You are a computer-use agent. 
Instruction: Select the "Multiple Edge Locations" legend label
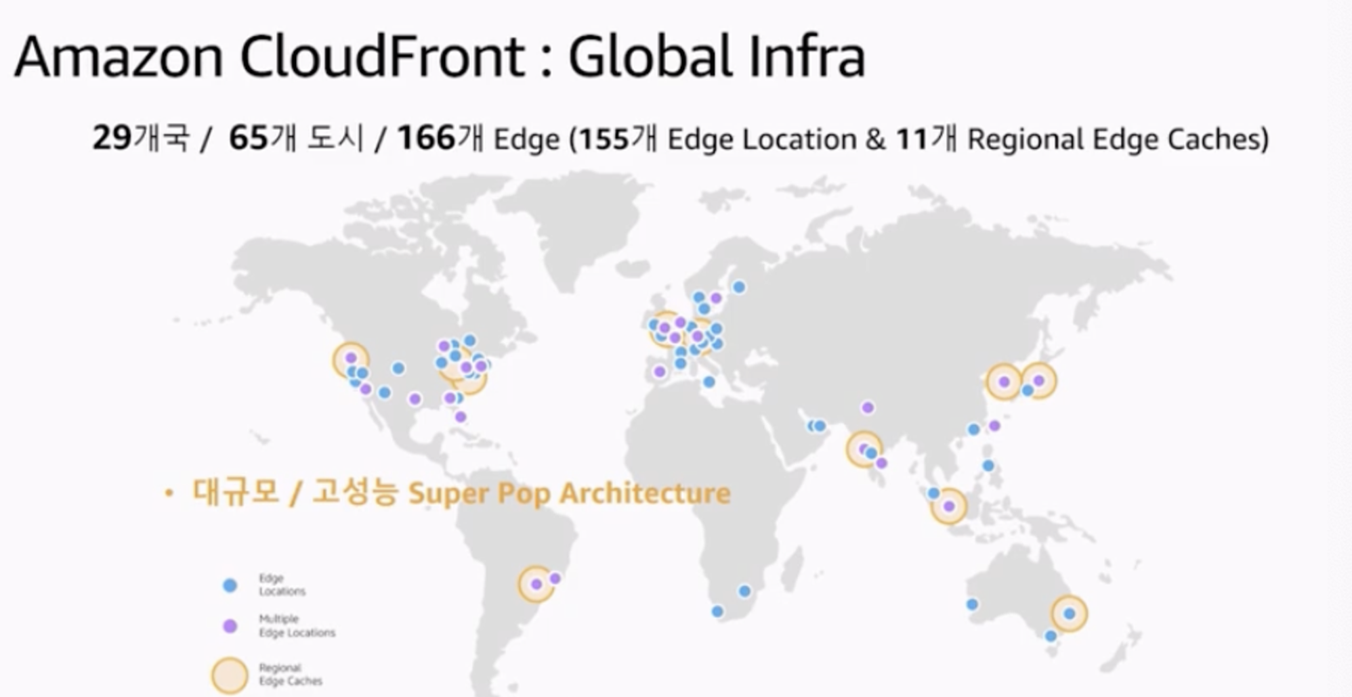(297, 626)
